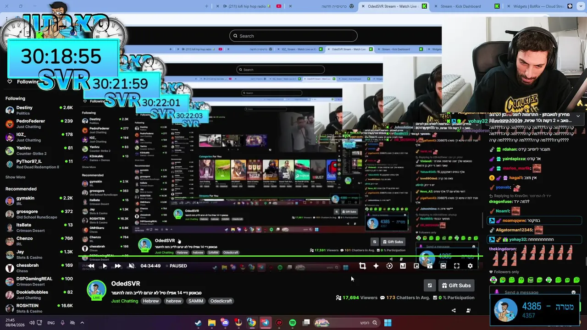Open Yanivu channel in sidebar
Image resolution: width=587 pixels, height=330 pixels.
pyautogui.click(x=39, y=151)
